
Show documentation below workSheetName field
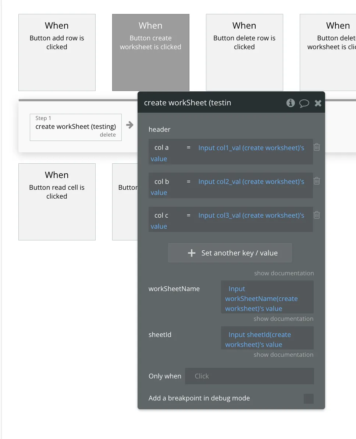point(283,319)
